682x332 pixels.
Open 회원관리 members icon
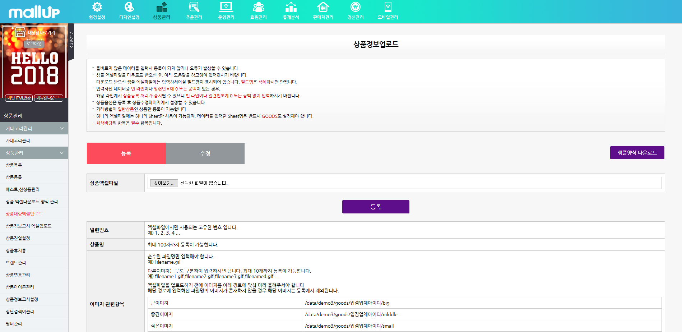[259, 7]
